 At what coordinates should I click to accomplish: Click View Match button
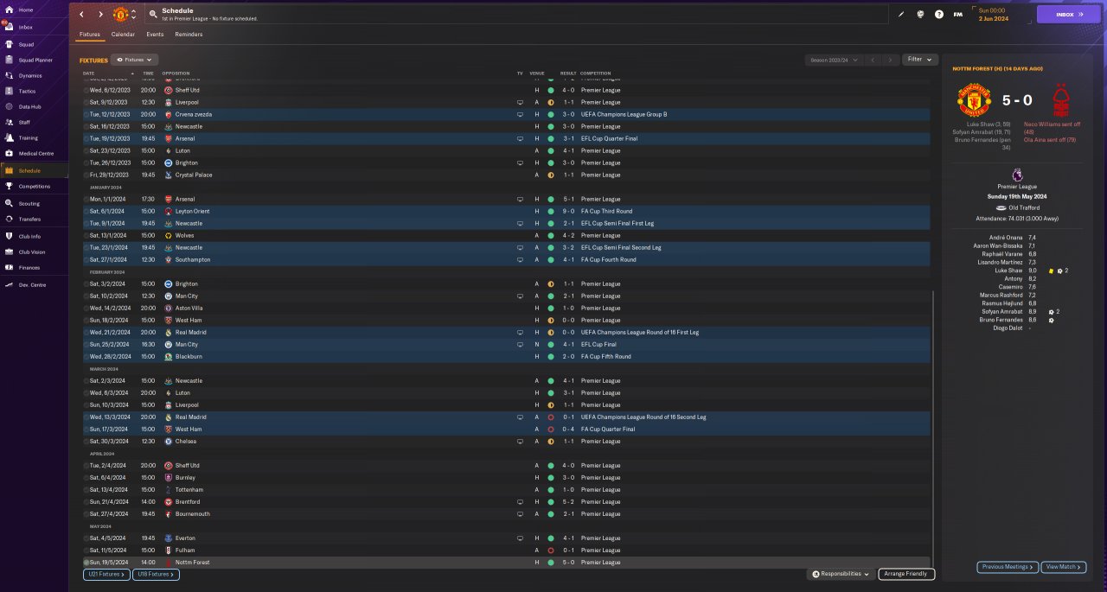[1063, 567]
